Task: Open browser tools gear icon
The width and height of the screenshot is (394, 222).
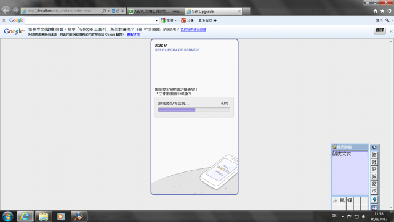Action: [389, 11]
